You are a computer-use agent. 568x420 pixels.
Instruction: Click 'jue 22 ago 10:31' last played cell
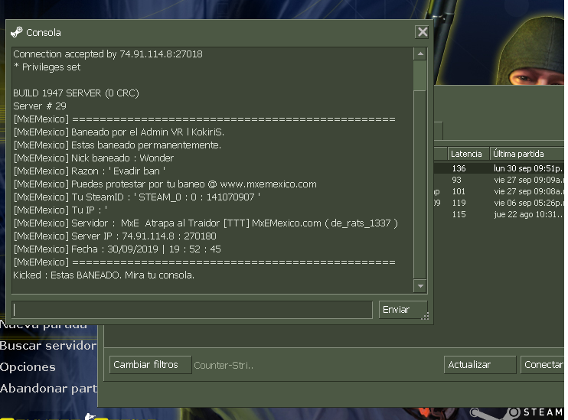[527, 215]
